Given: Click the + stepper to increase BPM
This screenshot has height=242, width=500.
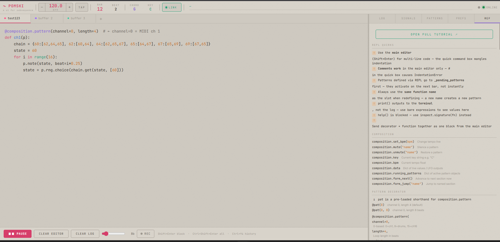Looking at the screenshot, I should tap(69, 7).
